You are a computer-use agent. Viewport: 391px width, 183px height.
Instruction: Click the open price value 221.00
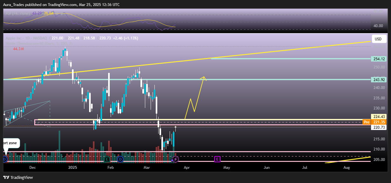click(58, 38)
